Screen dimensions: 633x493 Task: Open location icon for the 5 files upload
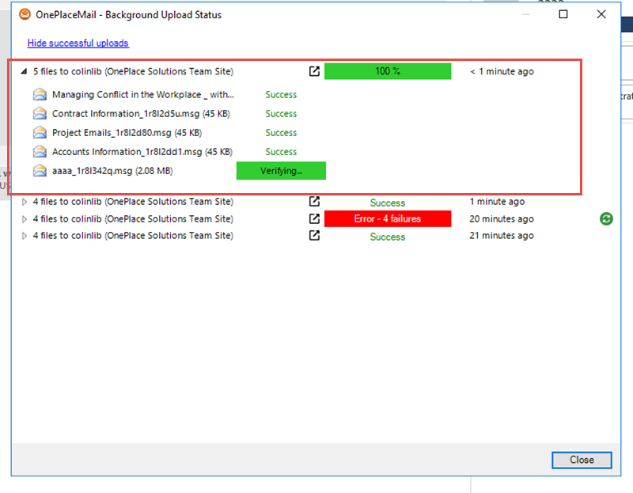point(314,71)
